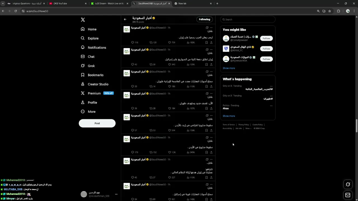Screen dimensions: 358x201
Task: Follow the @AljawazatKSA account
Action: [x=266, y=59]
